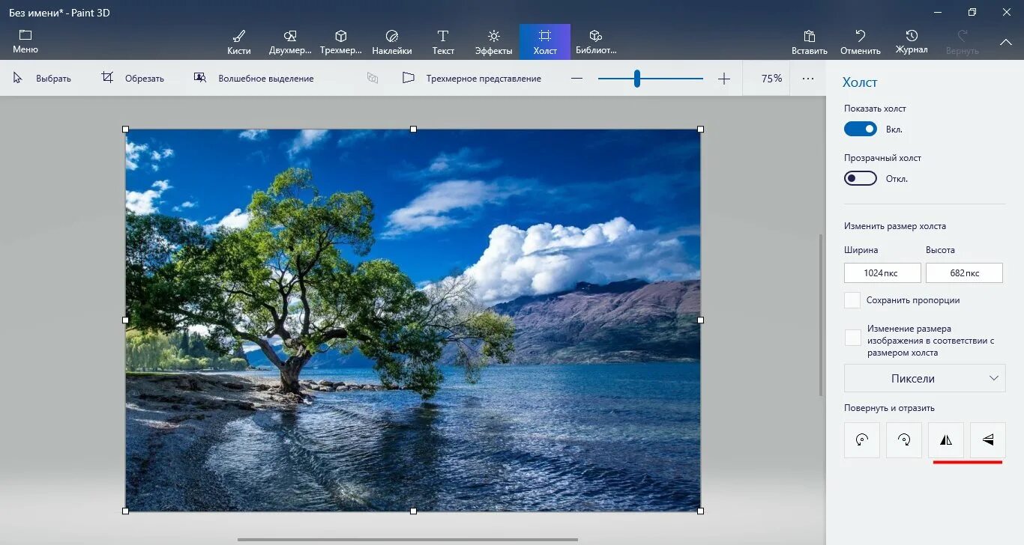
Task: Toggle the Показать холст switch
Action: (860, 129)
